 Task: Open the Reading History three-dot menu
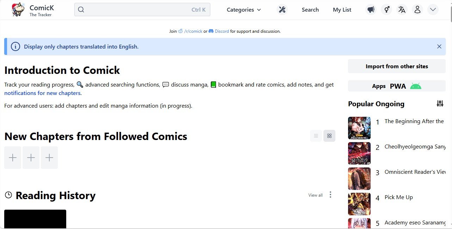330,195
